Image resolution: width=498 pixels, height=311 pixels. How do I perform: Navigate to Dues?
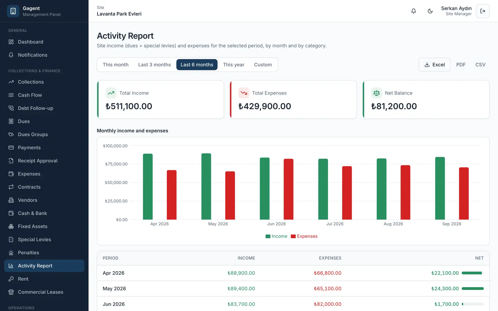[x=44, y=121]
